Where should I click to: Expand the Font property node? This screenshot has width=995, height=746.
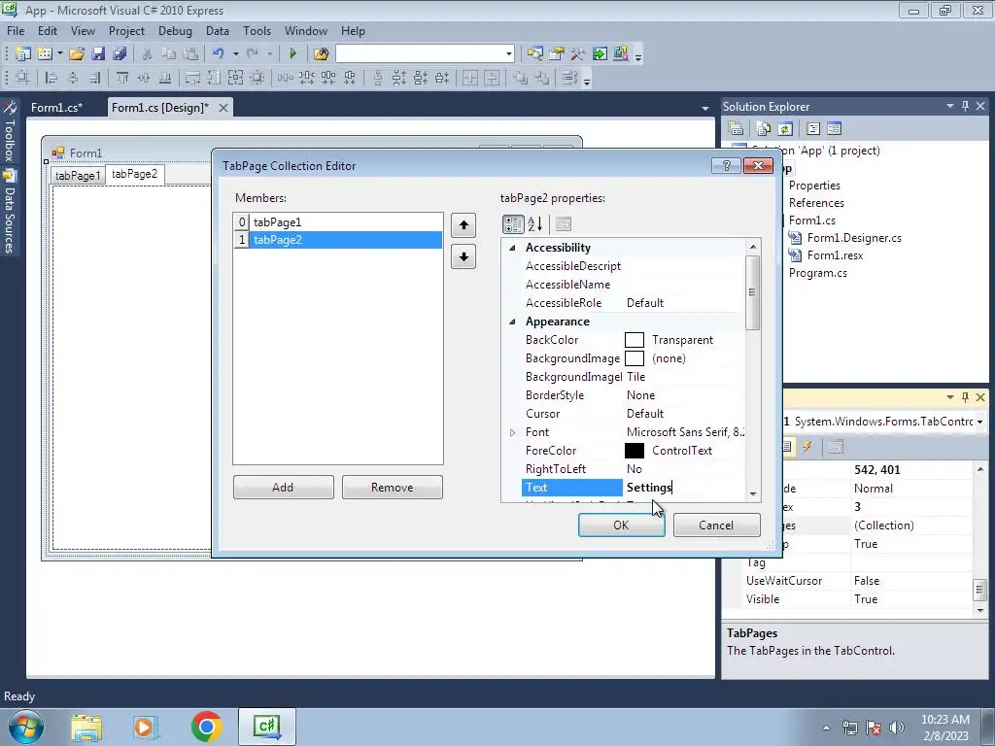[513, 432]
